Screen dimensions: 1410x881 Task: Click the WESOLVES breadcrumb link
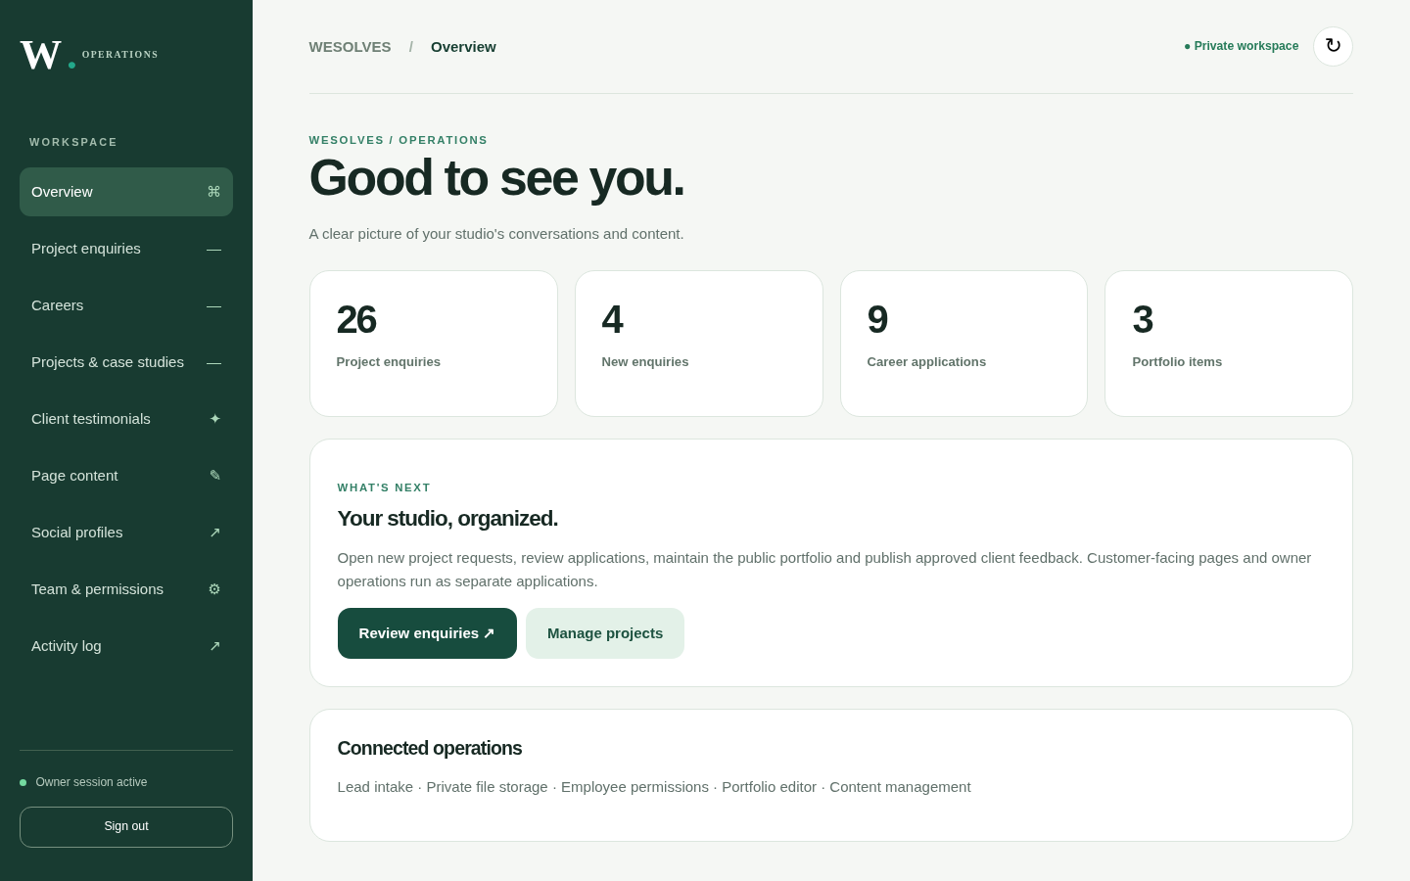350,47
